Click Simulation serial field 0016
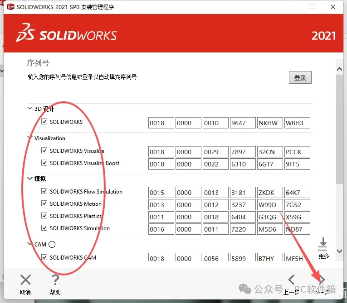This screenshot has height=303, width=347. pos(161,229)
